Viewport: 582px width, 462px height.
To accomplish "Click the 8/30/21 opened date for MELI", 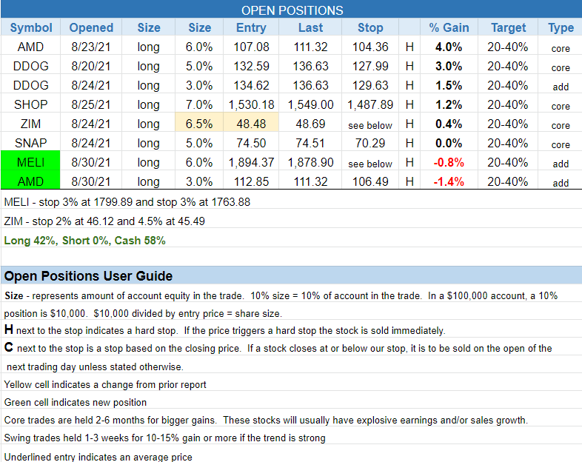I will [91, 162].
